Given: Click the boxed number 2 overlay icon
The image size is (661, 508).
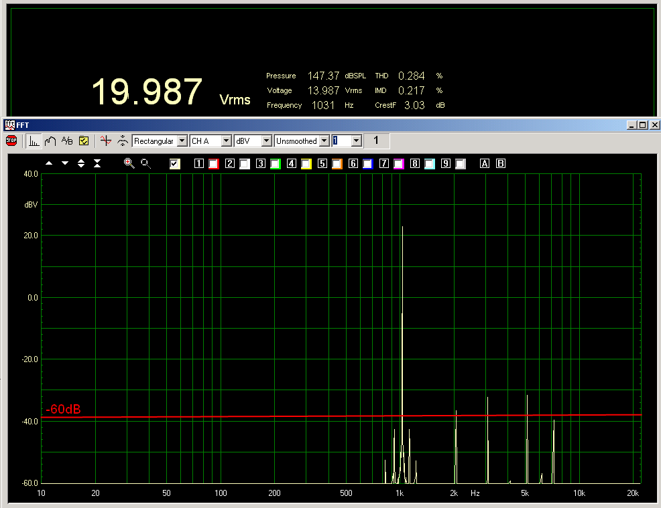Looking at the screenshot, I should pyautogui.click(x=230, y=163).
